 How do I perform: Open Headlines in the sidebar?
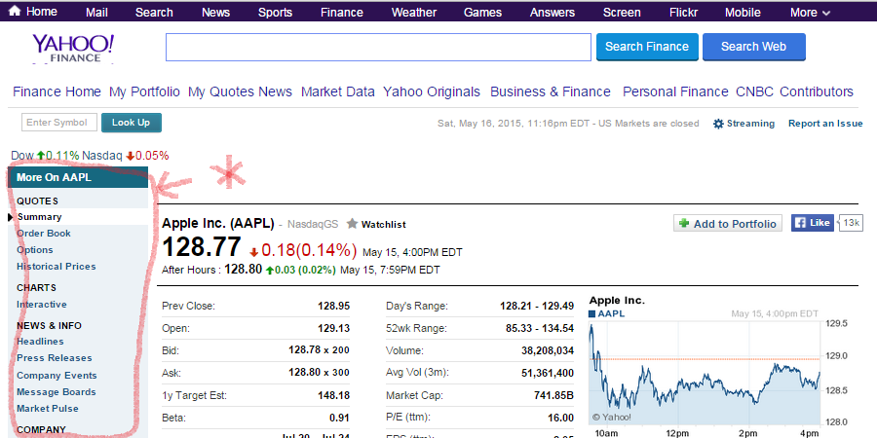(x=40, y=342)
